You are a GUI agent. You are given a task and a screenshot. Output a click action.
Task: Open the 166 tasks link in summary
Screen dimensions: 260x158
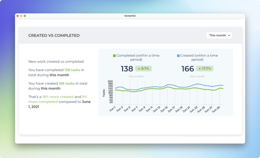tap(67, 83)
